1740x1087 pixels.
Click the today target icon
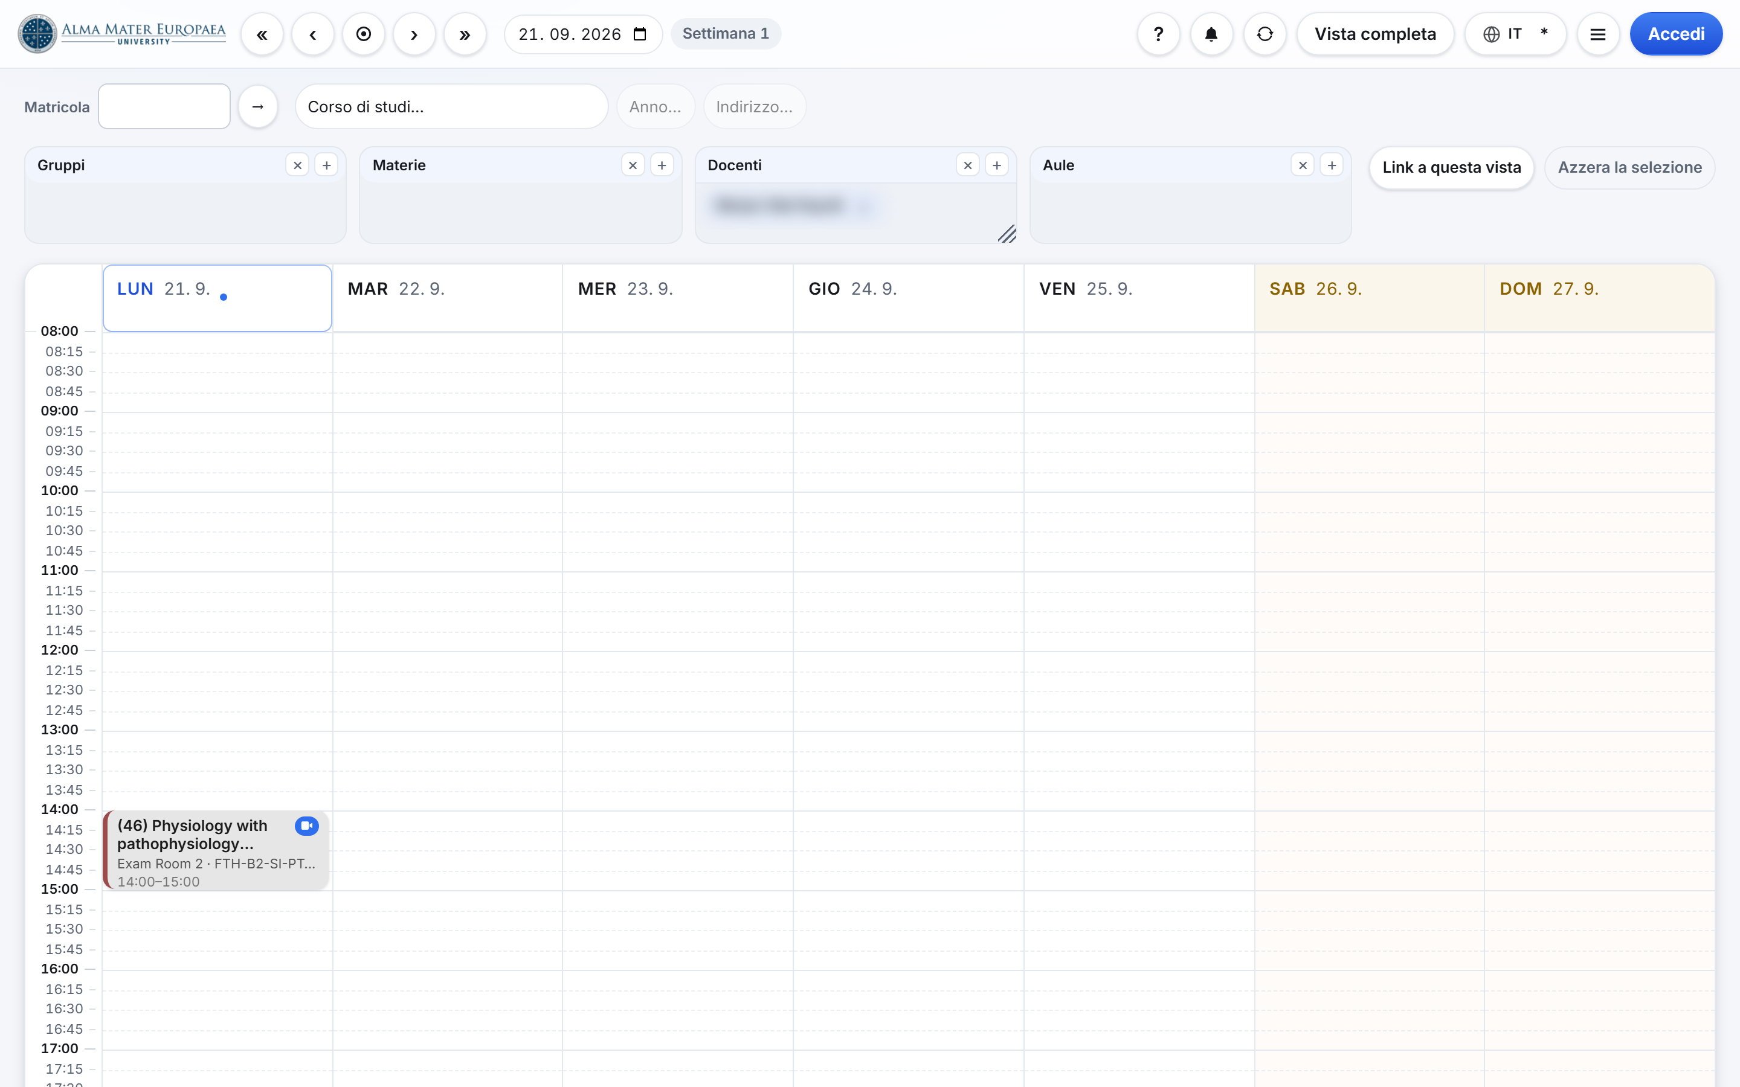click(364, 34)
